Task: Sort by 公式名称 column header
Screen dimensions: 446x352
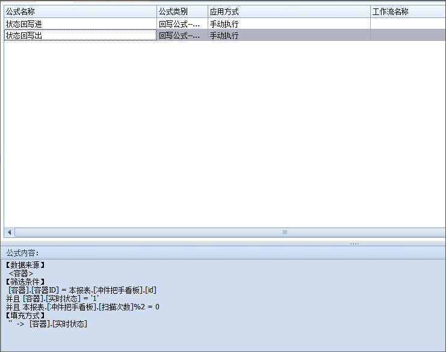Action: (80, 12)
